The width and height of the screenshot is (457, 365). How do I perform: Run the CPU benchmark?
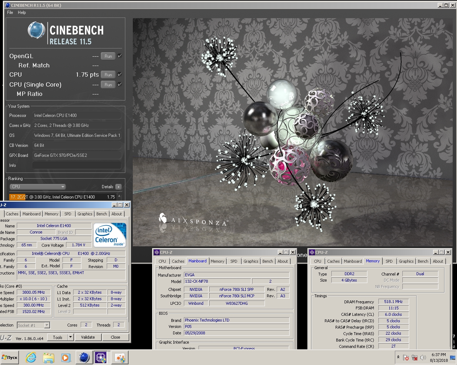tap(108, 75)
